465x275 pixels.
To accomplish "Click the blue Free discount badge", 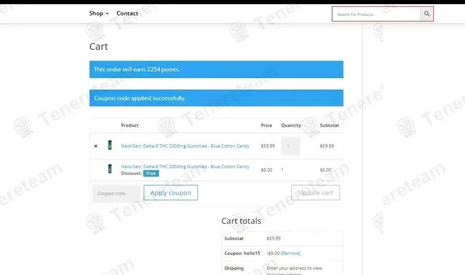I will tap(151, 173).
